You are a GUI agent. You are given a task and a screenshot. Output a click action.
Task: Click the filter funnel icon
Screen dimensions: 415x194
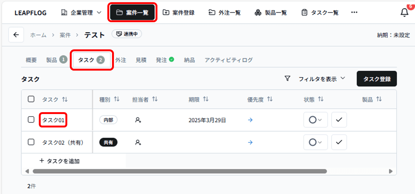(288, 79)
